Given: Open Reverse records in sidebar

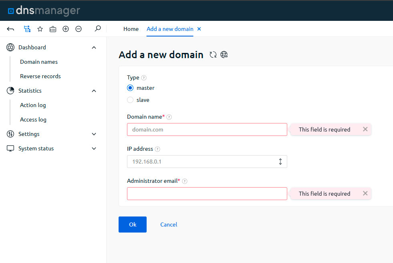Looking at the screenshot, I should point(40,76).
